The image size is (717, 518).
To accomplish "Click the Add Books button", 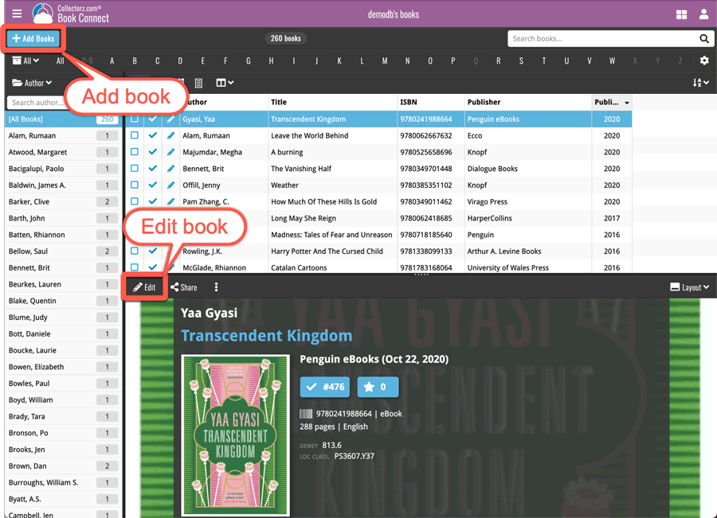I will tap(33, 37).
